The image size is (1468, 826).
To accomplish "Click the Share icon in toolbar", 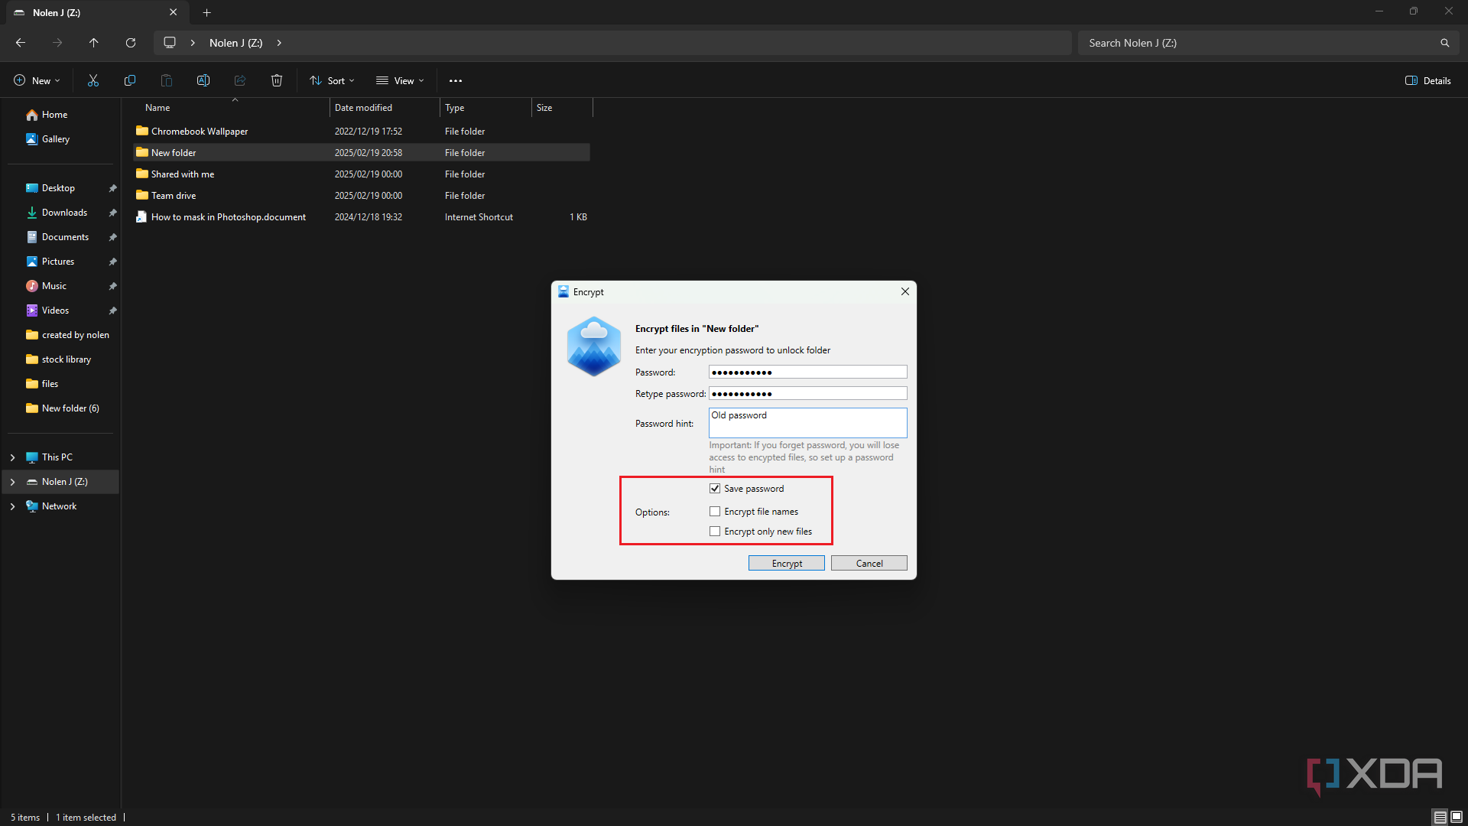I will click(240, 80).
